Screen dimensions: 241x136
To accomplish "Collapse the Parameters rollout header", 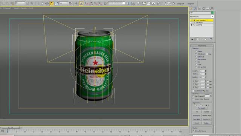I will (202, 46).
